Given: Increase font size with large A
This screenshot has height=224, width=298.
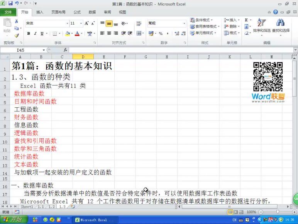Looking at the screenshot, I should [x=86, y=23].
